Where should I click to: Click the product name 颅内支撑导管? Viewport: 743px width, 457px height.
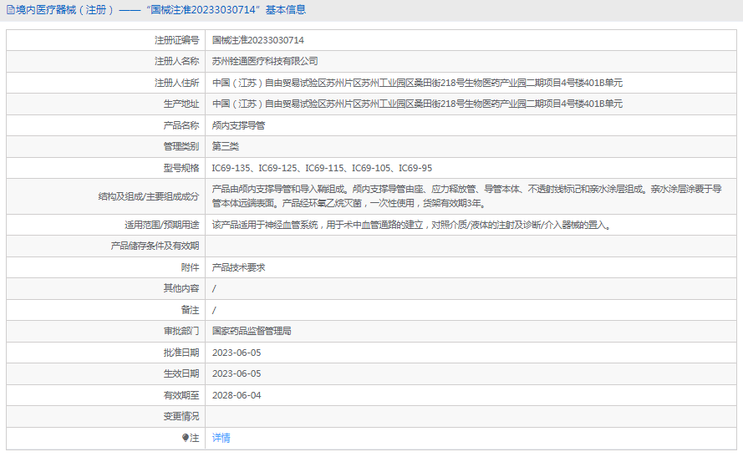(238, 125)
